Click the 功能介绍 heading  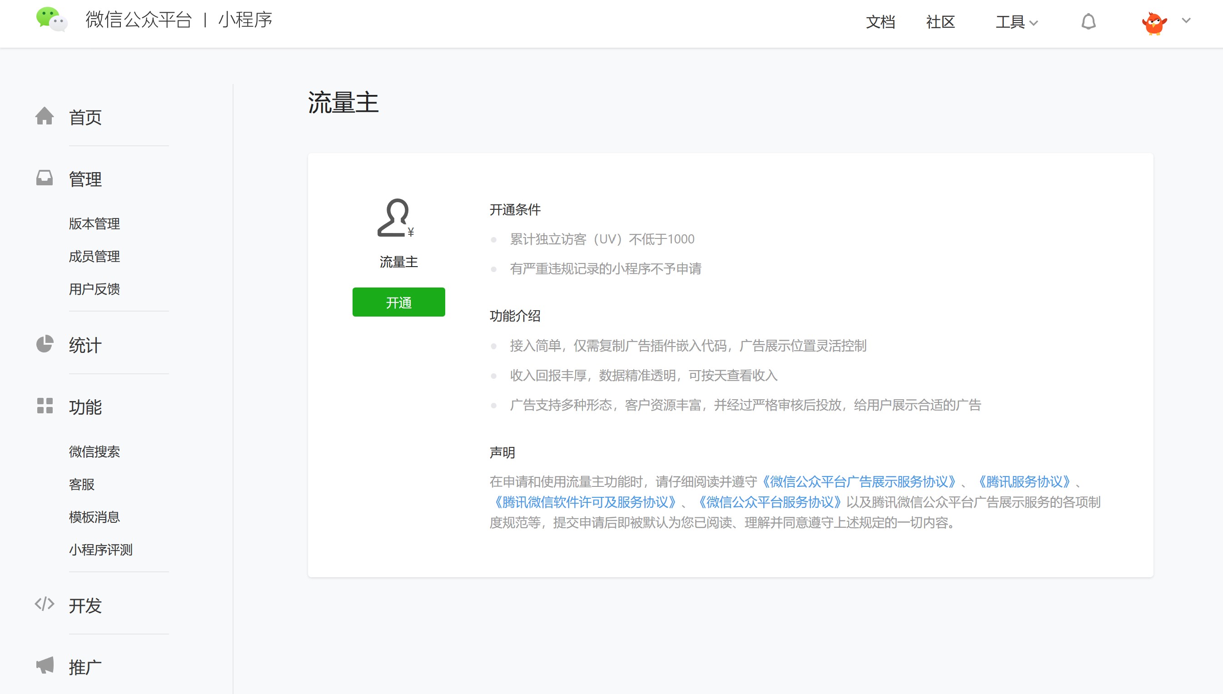coord(515,316)
